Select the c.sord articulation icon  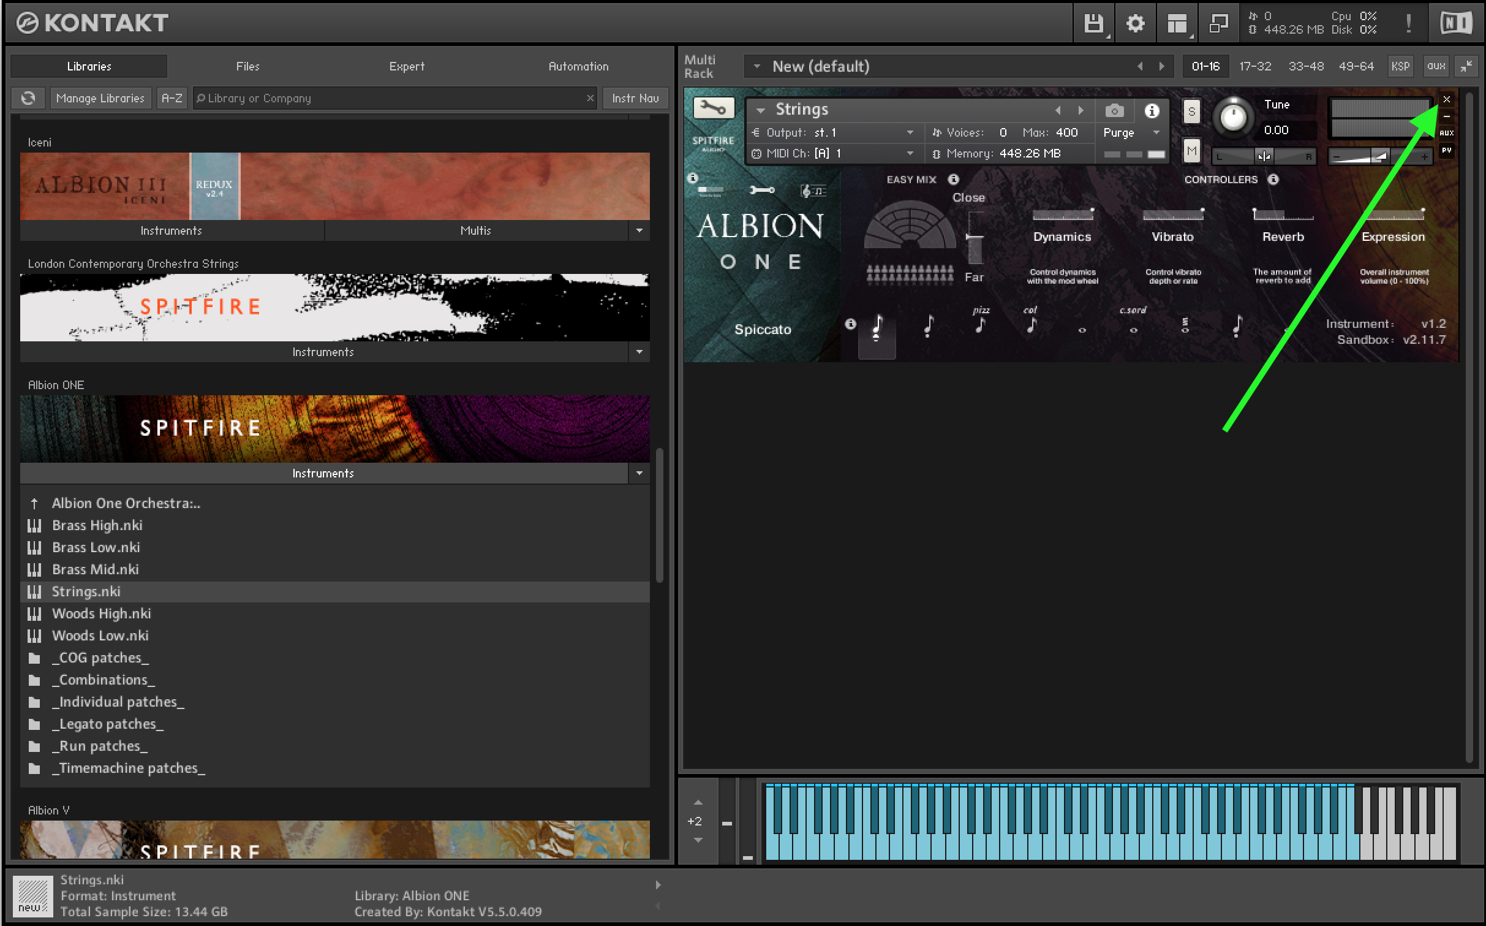tap(1133, 321)
